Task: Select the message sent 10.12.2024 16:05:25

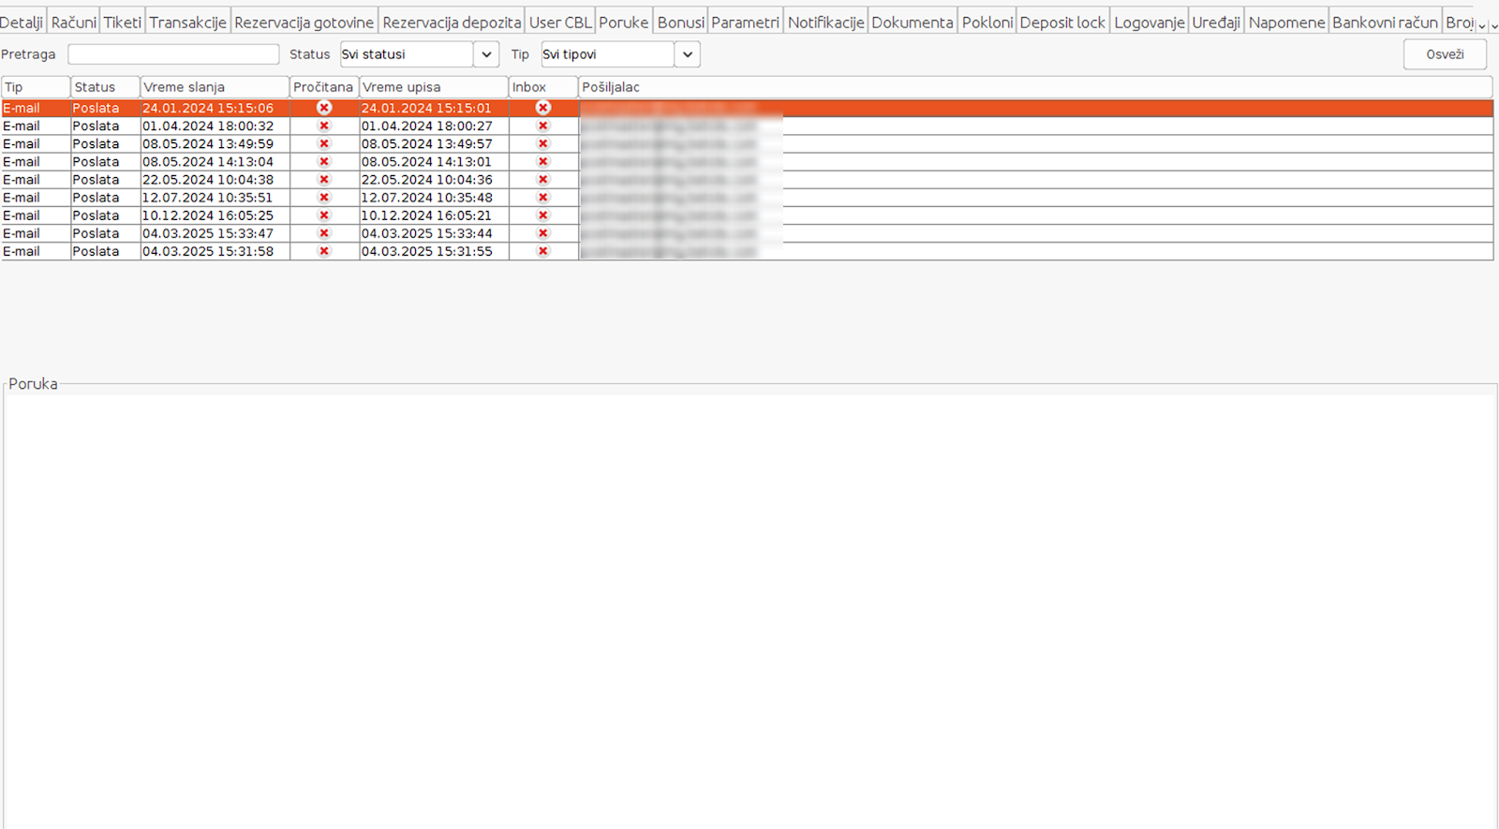Action: coord(747,215)
